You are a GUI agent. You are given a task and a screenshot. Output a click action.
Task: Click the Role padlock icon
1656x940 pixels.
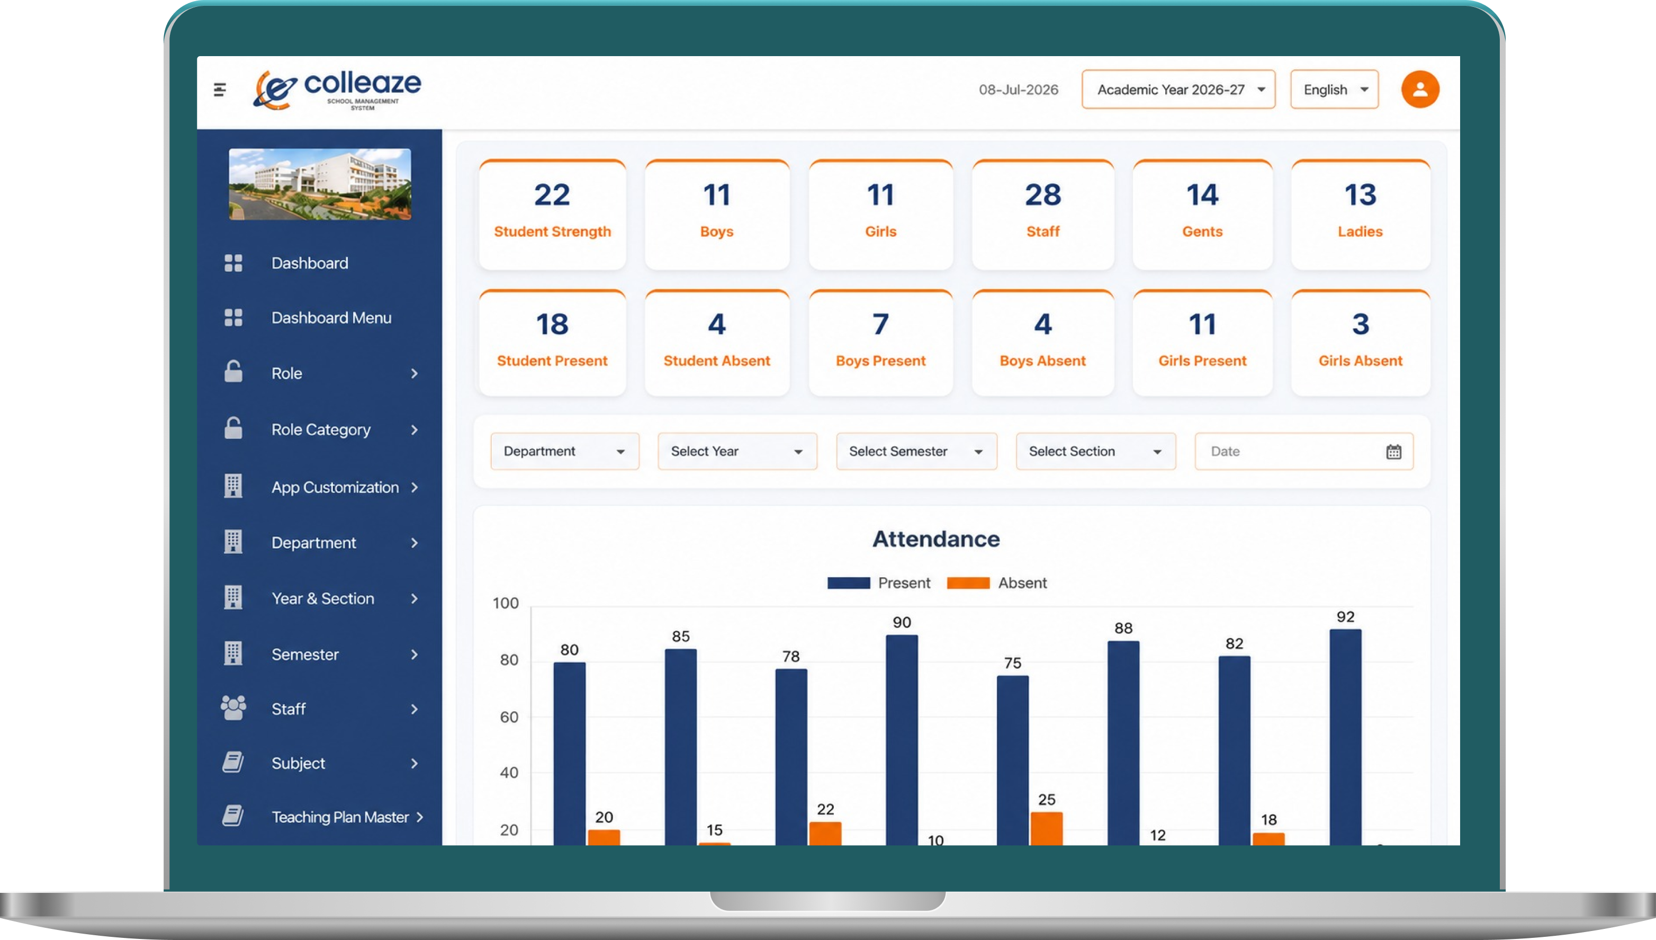click(x=233, y=372)
